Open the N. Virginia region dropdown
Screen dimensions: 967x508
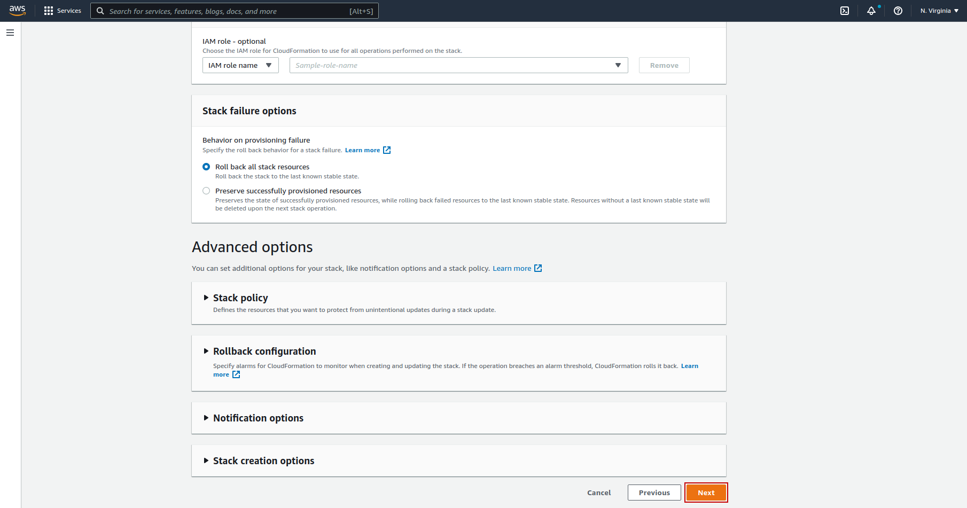coord(939,11)
